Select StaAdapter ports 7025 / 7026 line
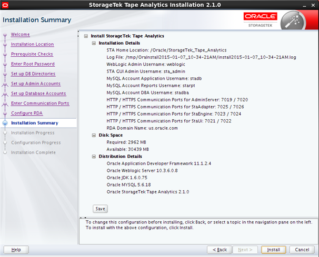The width and height of the screenshot is (319, 257). (x=175, y=107)
